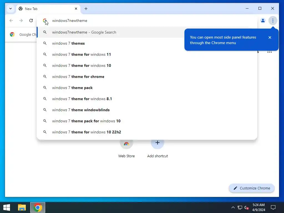Minimize the Chrome window

pyautogui.click(x=247, y=8)
